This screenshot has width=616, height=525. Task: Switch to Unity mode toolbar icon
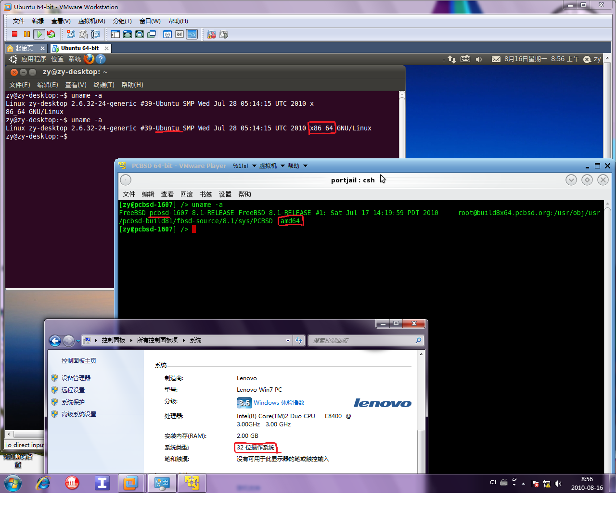coord(152,34)
